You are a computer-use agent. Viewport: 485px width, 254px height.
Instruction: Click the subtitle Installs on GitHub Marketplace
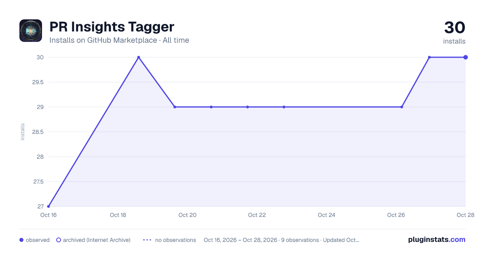[103, 40]
